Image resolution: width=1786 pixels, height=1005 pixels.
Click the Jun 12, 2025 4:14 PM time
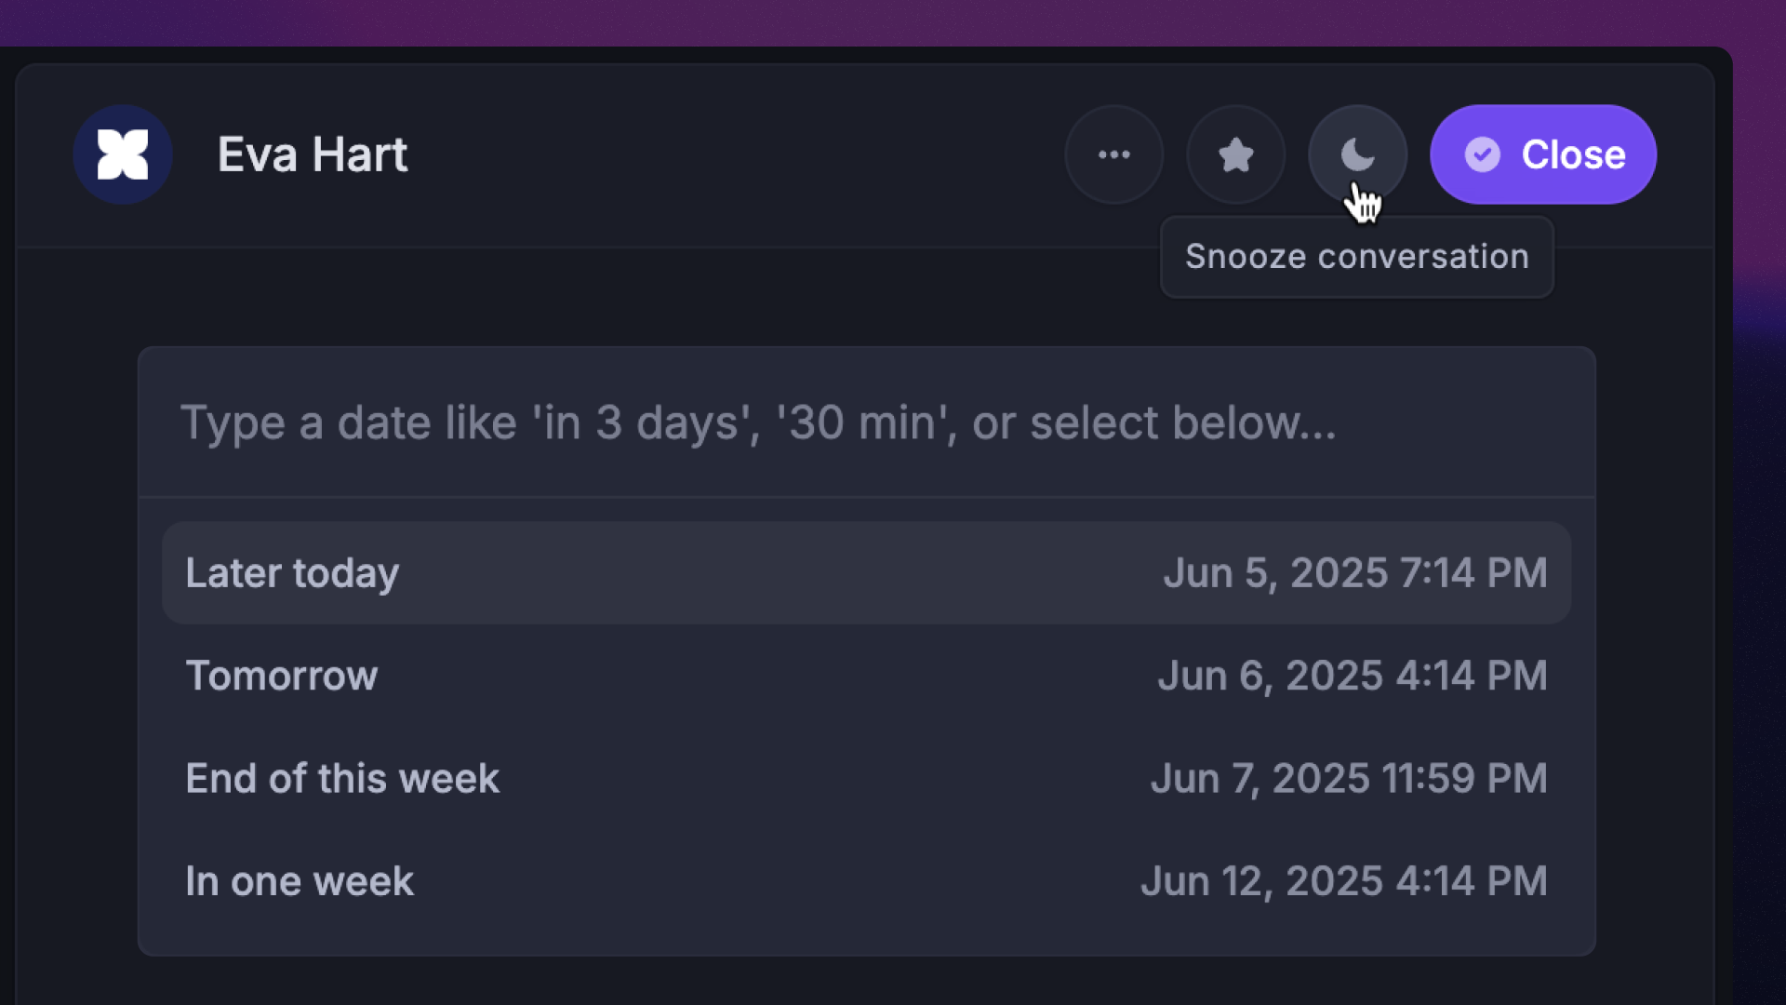coord(1343,881)
